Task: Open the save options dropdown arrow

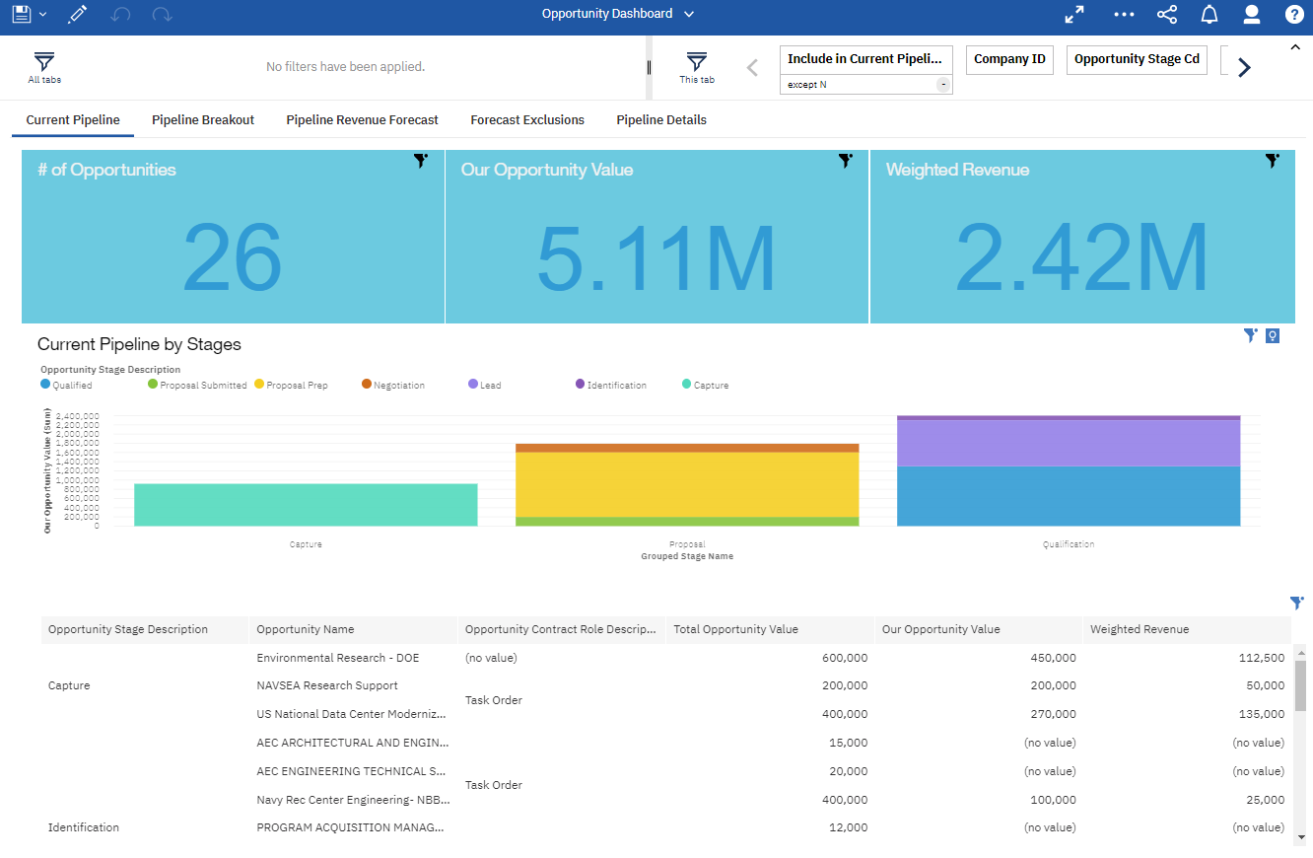Action: click(x=43, y=15)
